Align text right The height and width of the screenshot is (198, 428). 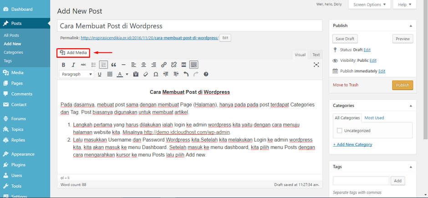click(154, 65)
